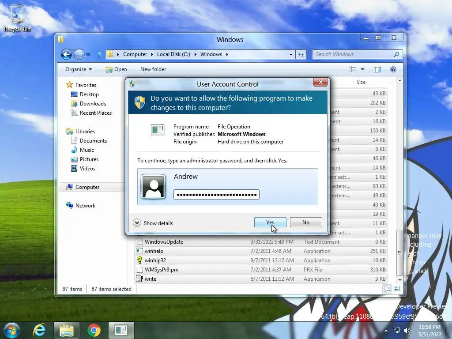Click the network tray icon
Screen dimensions: 452x339
coord(397,330)
